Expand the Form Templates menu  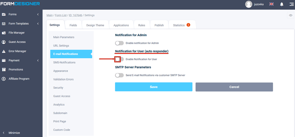click(x=37, y=23)
